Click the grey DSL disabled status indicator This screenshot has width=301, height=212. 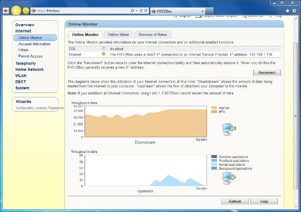(104, 49)
